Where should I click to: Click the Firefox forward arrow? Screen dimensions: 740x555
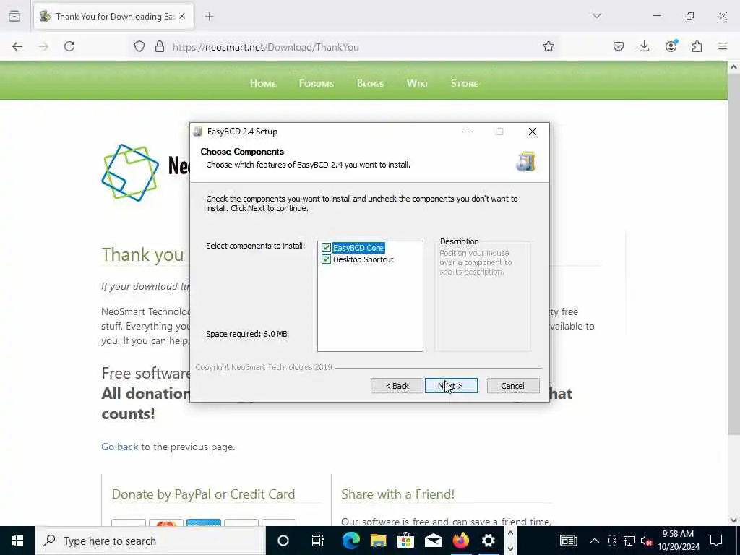point(43,46)
